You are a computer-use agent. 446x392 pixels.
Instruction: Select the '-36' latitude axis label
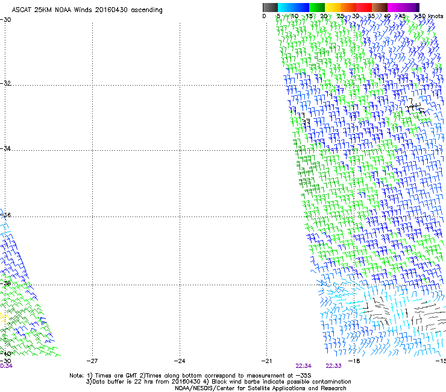(5, 215)
